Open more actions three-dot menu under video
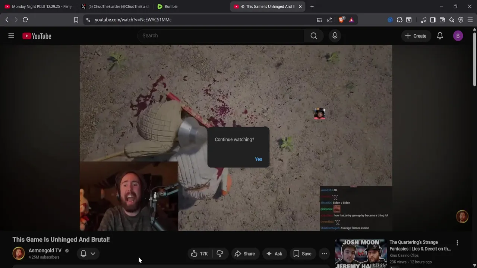The height and width of the screenshot is (268, 477). pos(325,254)
